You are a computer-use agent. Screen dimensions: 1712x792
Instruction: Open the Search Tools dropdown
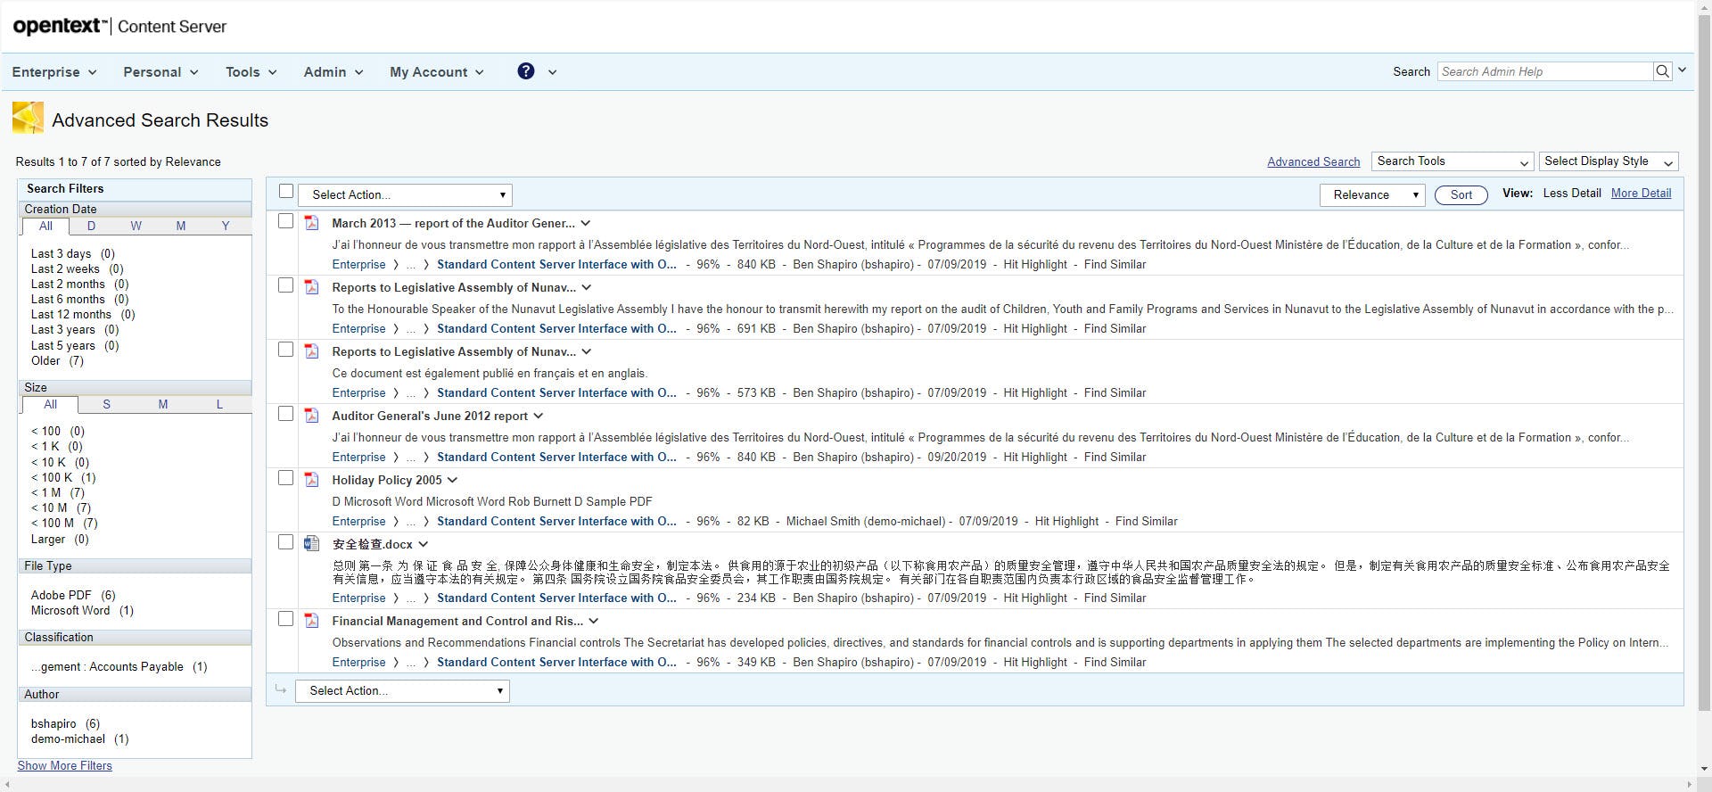[x=1453, y=161]
